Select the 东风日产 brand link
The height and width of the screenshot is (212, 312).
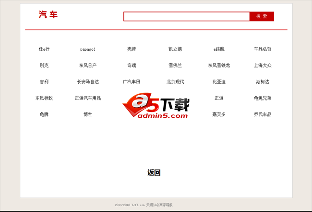(88, 65)
